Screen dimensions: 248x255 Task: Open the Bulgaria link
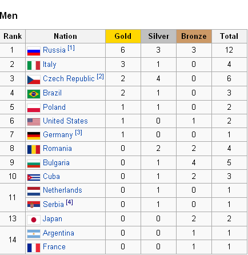[x=56, y=163]
